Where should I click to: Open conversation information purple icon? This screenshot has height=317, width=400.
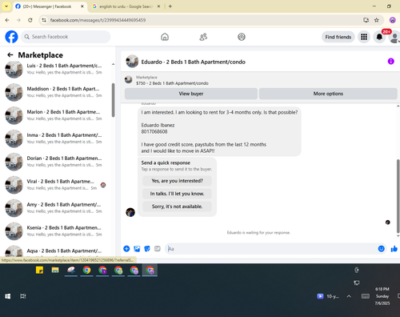tap(391, 62)
